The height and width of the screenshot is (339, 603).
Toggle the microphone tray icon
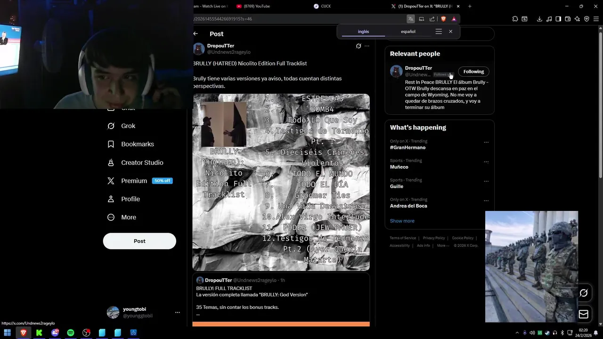click(525, 333)
